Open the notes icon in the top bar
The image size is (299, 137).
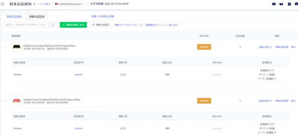coord(289,4)
